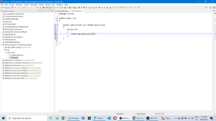Screen dimensions: 216x121
Task: Click the Open Type toolbar icon
Action: point(99,8)
